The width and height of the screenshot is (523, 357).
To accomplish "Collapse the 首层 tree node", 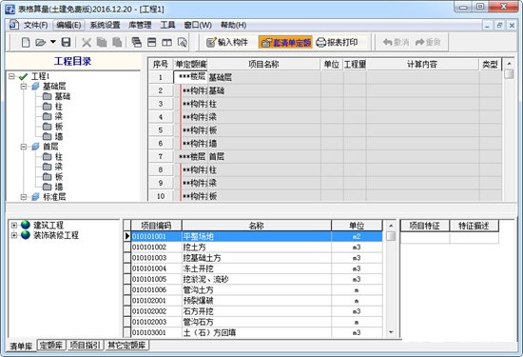I will click(x=24, y=147).
